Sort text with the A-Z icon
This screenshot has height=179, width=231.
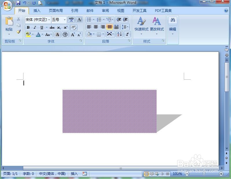click(x=120, y=34)
